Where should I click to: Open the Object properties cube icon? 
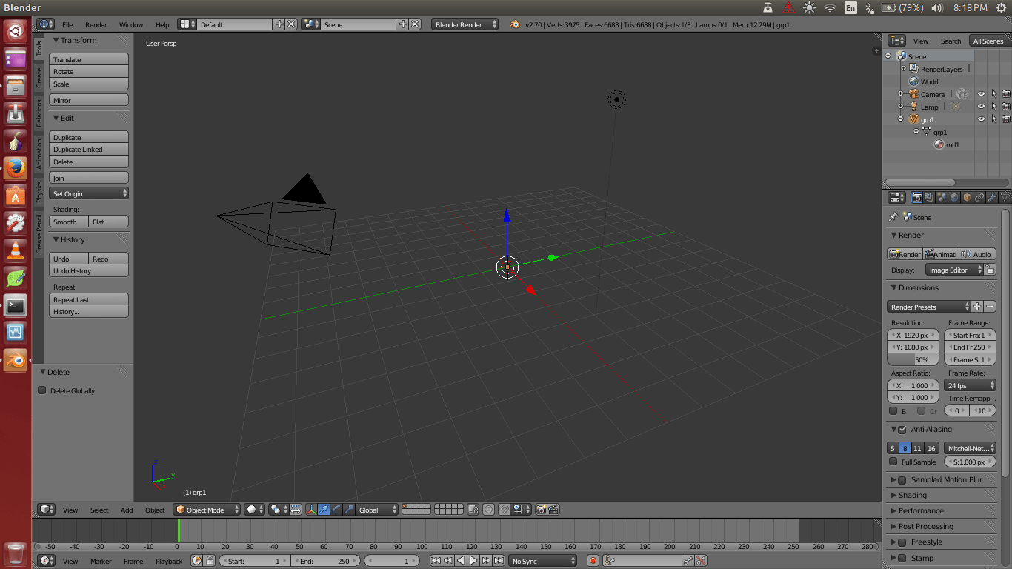point(968,197)
